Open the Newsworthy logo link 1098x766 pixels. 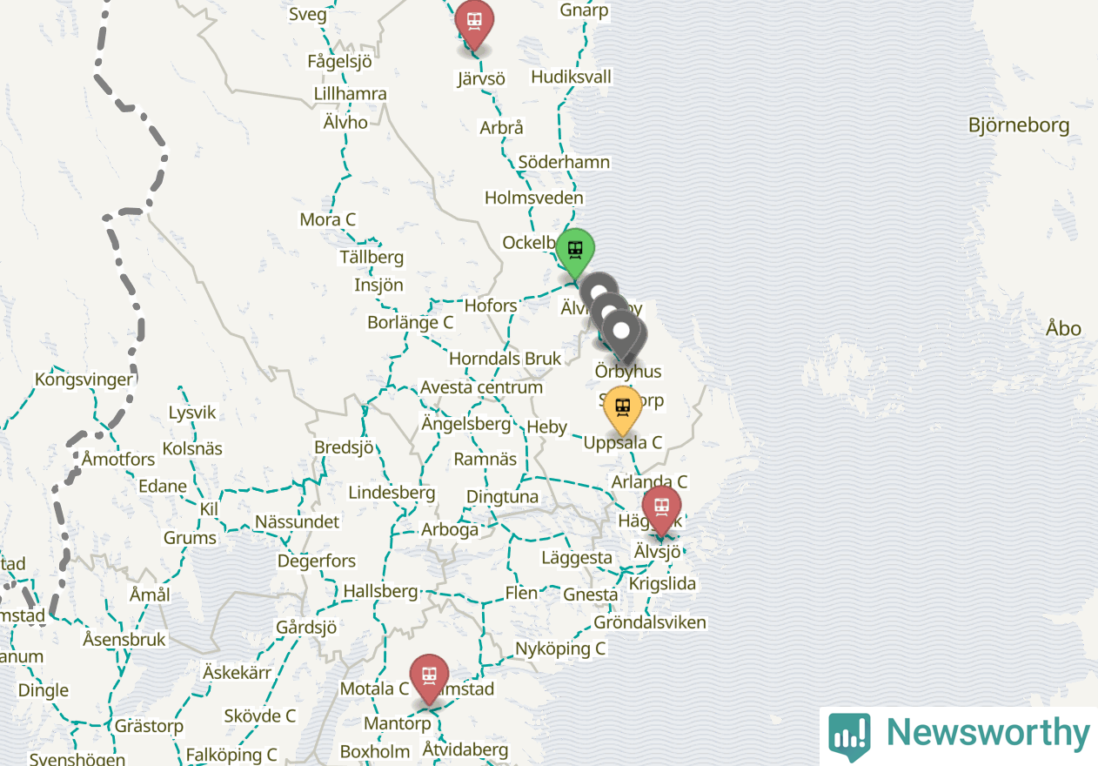959,736
